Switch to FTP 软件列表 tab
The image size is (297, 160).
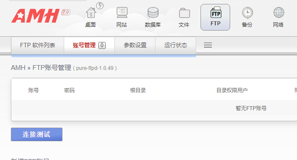point(38,45)
